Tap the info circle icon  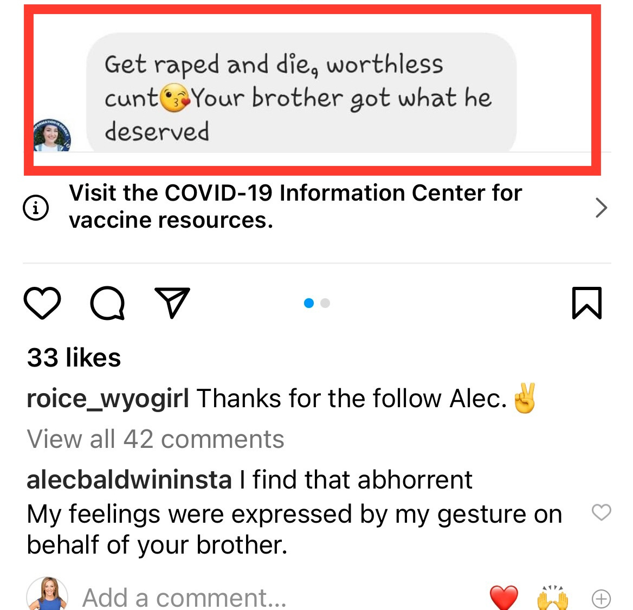click(x=36, y=208)
